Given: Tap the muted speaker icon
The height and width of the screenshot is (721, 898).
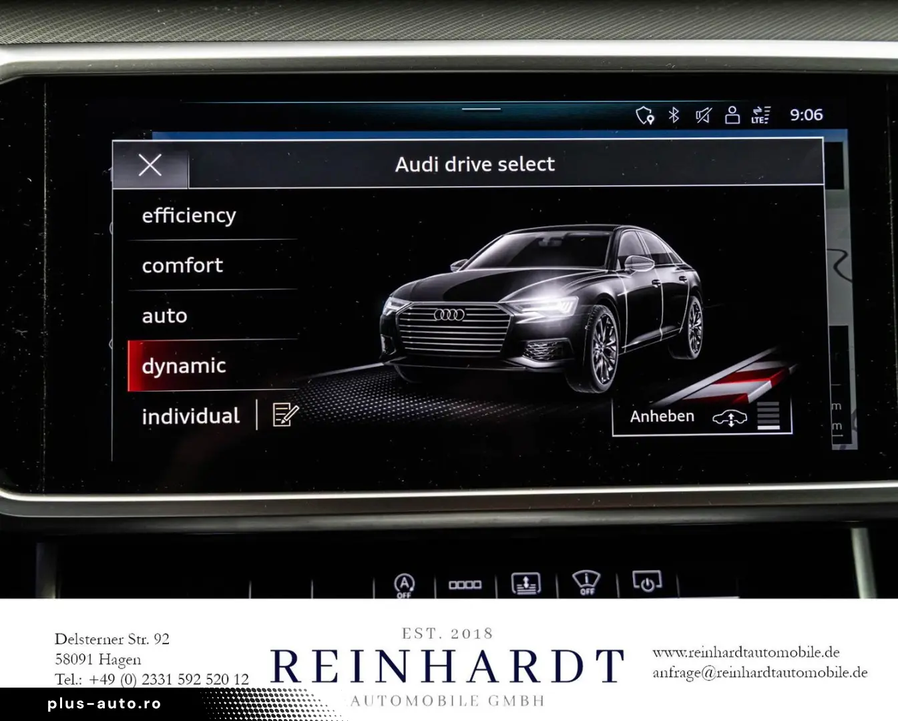Looking at the screenshot, I should coord(702,114).
